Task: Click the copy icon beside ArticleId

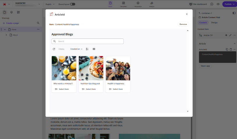Action: tap(227, 50)
